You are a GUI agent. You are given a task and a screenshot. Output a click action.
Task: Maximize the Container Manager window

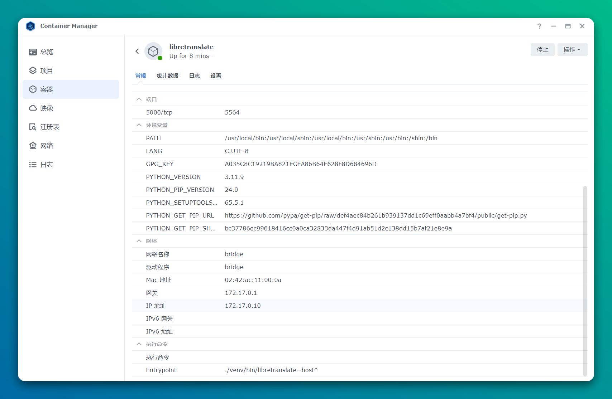point(568,26)
